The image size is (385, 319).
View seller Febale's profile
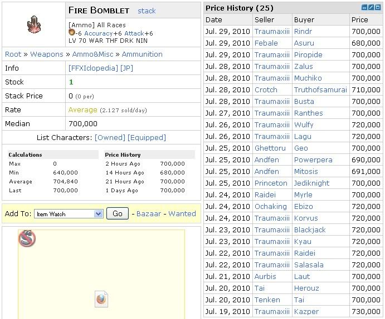266,43
